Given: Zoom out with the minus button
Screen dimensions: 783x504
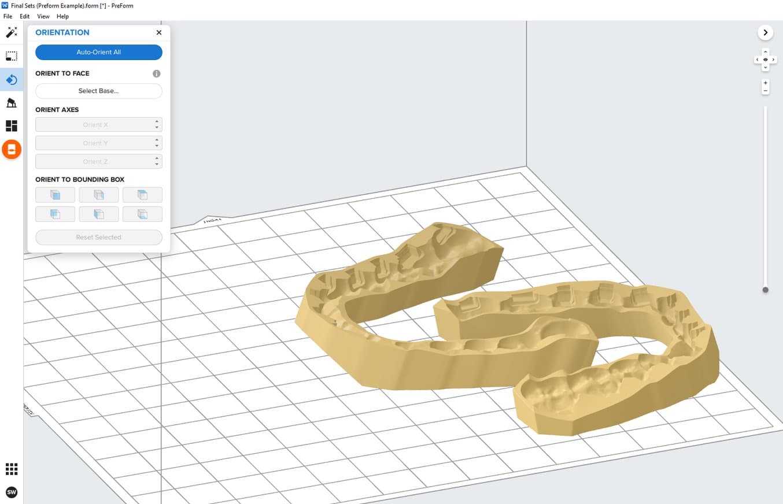Looking at the screenshot, I should (766, 91).
